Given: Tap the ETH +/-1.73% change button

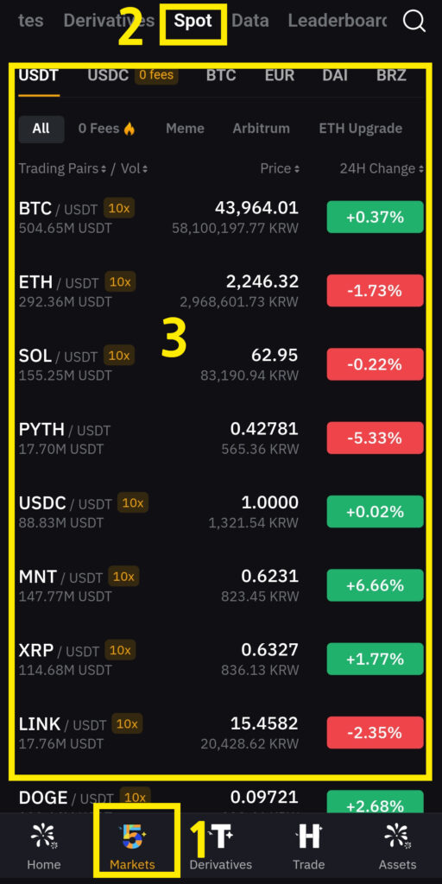Looking at the screenshot, I should (x=375, y=290).
